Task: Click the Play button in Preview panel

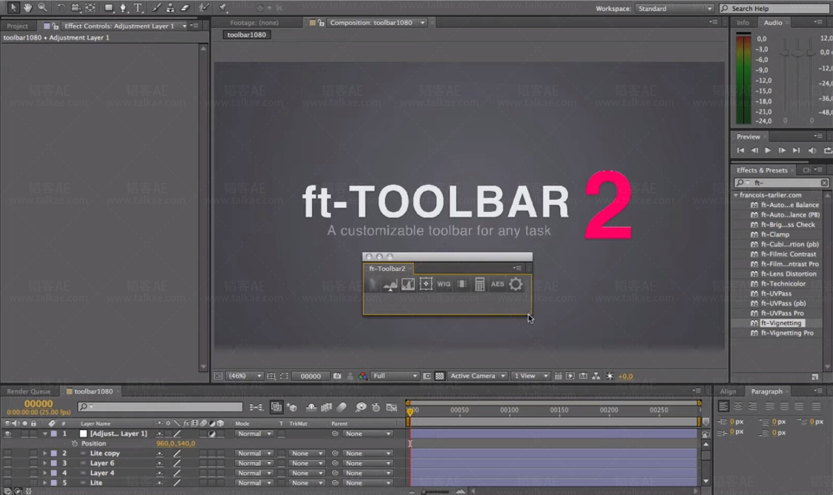Action: click(768, 150)
